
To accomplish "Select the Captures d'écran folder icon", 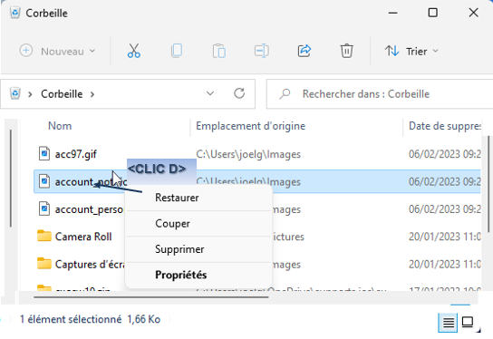I will point(44,264).
